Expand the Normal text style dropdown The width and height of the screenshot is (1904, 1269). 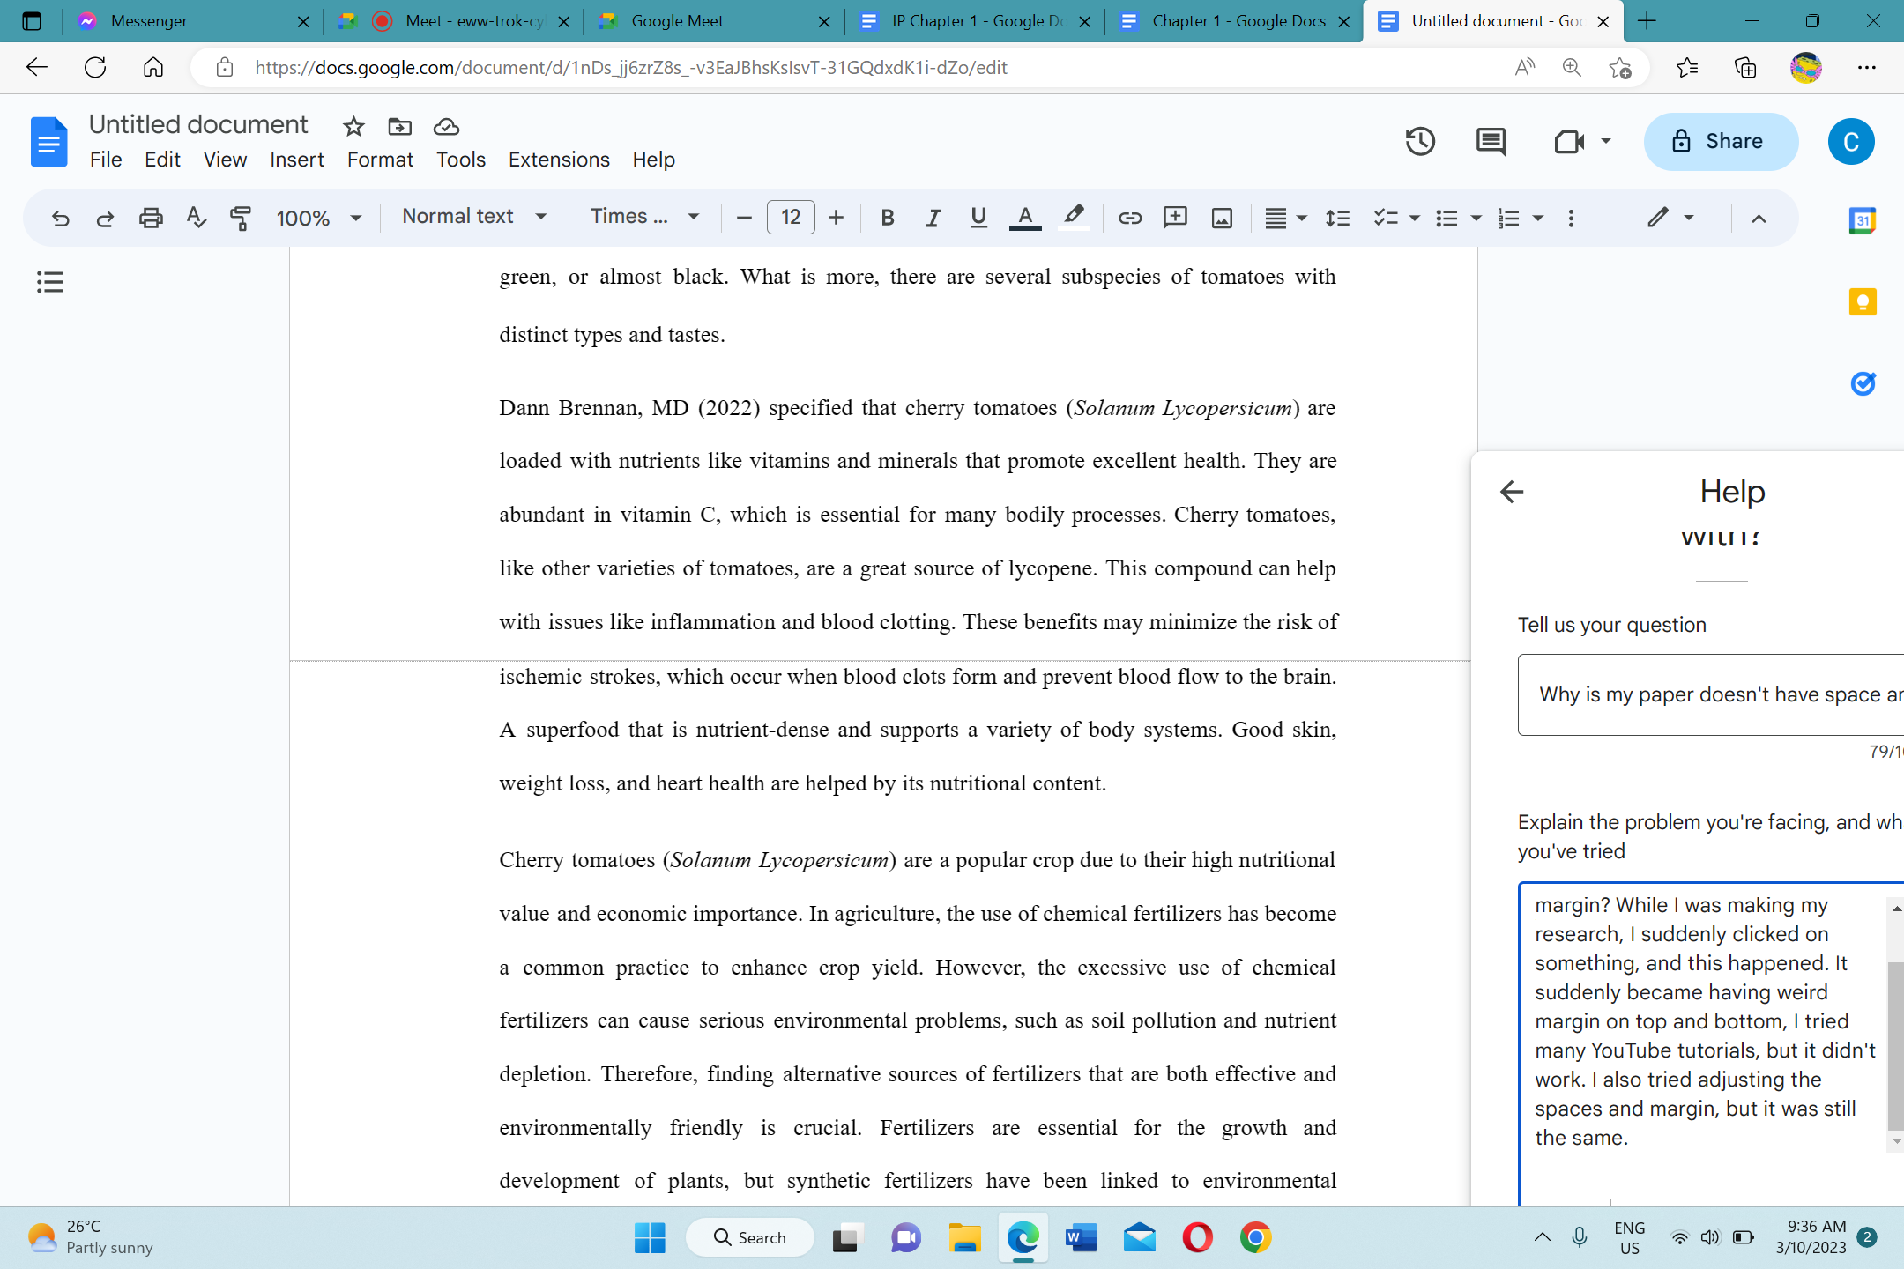pyautogui.click(x=474, y=217)
